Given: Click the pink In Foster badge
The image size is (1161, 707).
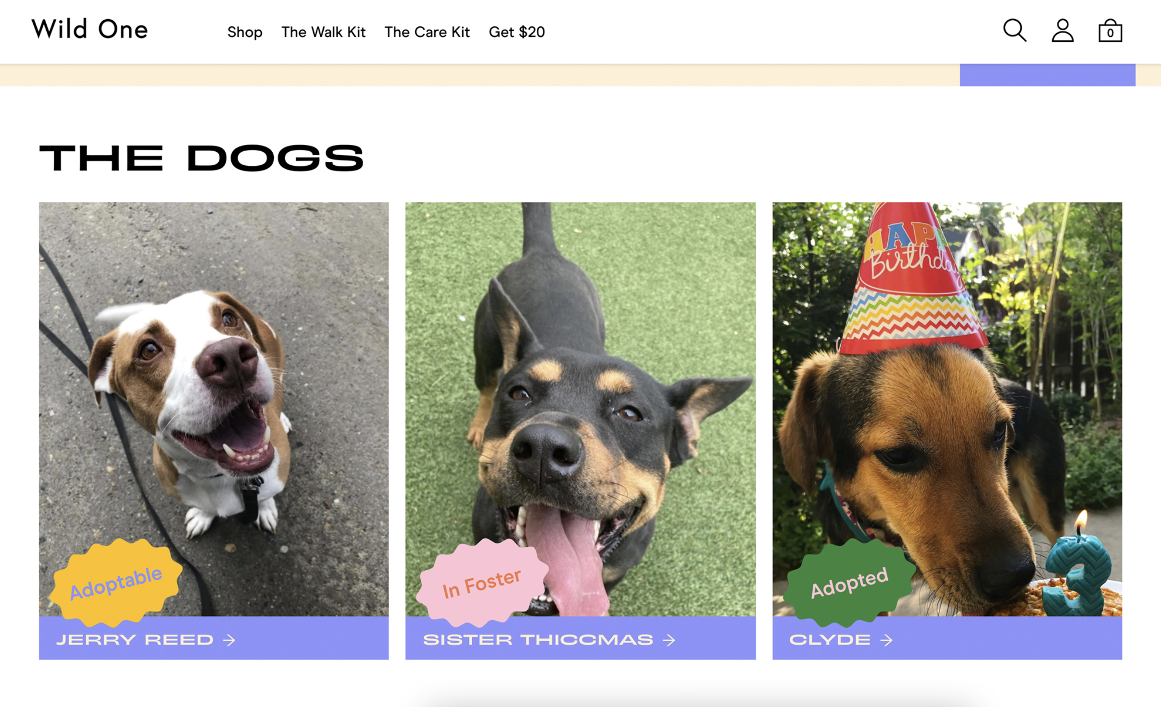Looking at the screenshot, I should (x=482, y=583).
